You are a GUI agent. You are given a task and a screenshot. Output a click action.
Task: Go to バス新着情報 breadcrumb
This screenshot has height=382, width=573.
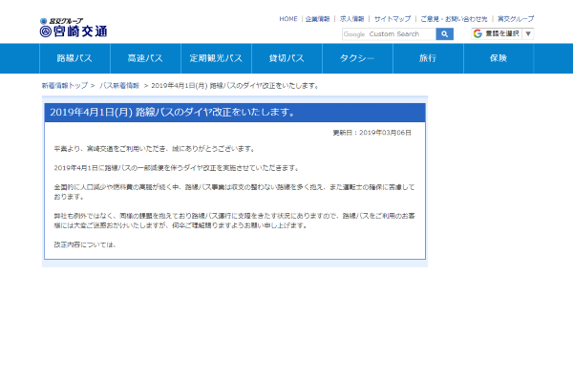click(119, 86)
